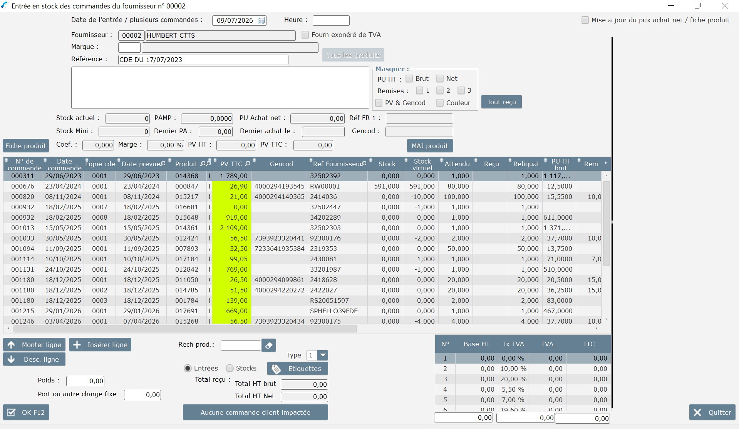Screen dimensions: 739x429
Task: Click PV TTC cell 2 109,00
Action: click(x=231, y=228)
